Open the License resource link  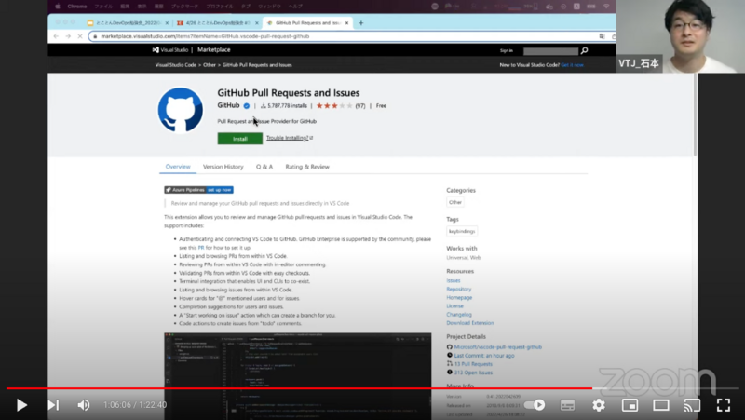454,306
